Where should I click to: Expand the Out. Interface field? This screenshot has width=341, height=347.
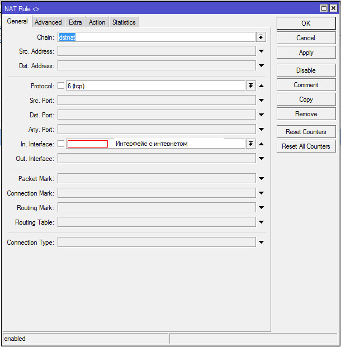[x=261, y=158]
